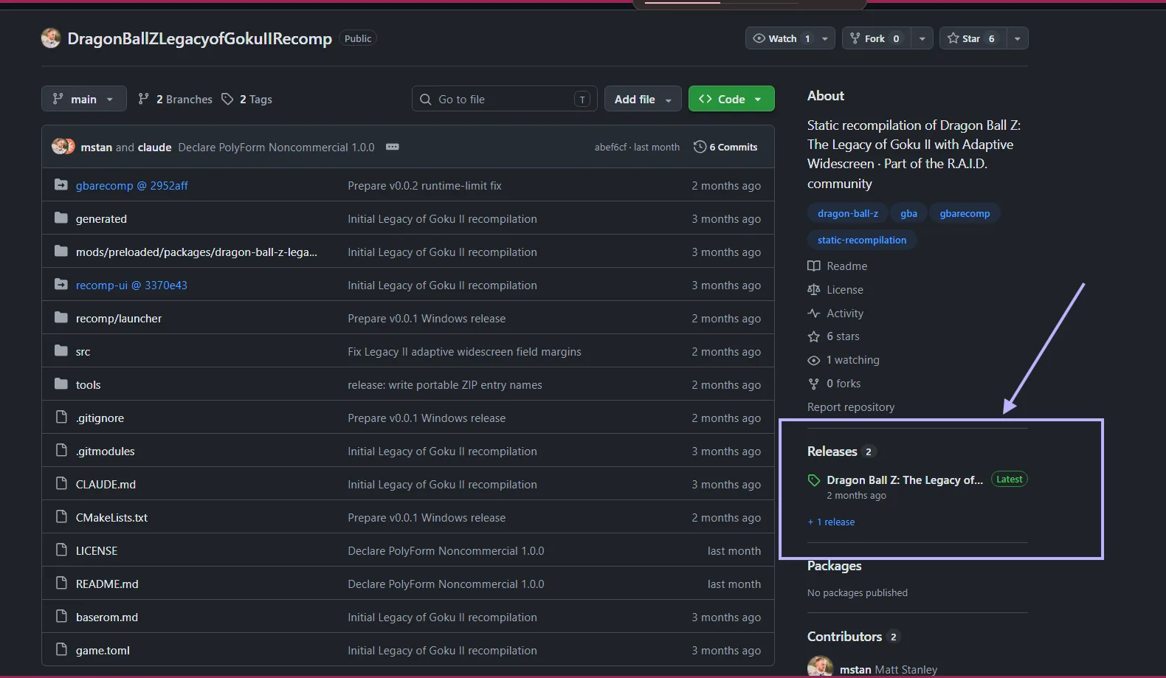Open the Contributors heading link
This screenshot has width=1166, height=678.
pos(845,637)
